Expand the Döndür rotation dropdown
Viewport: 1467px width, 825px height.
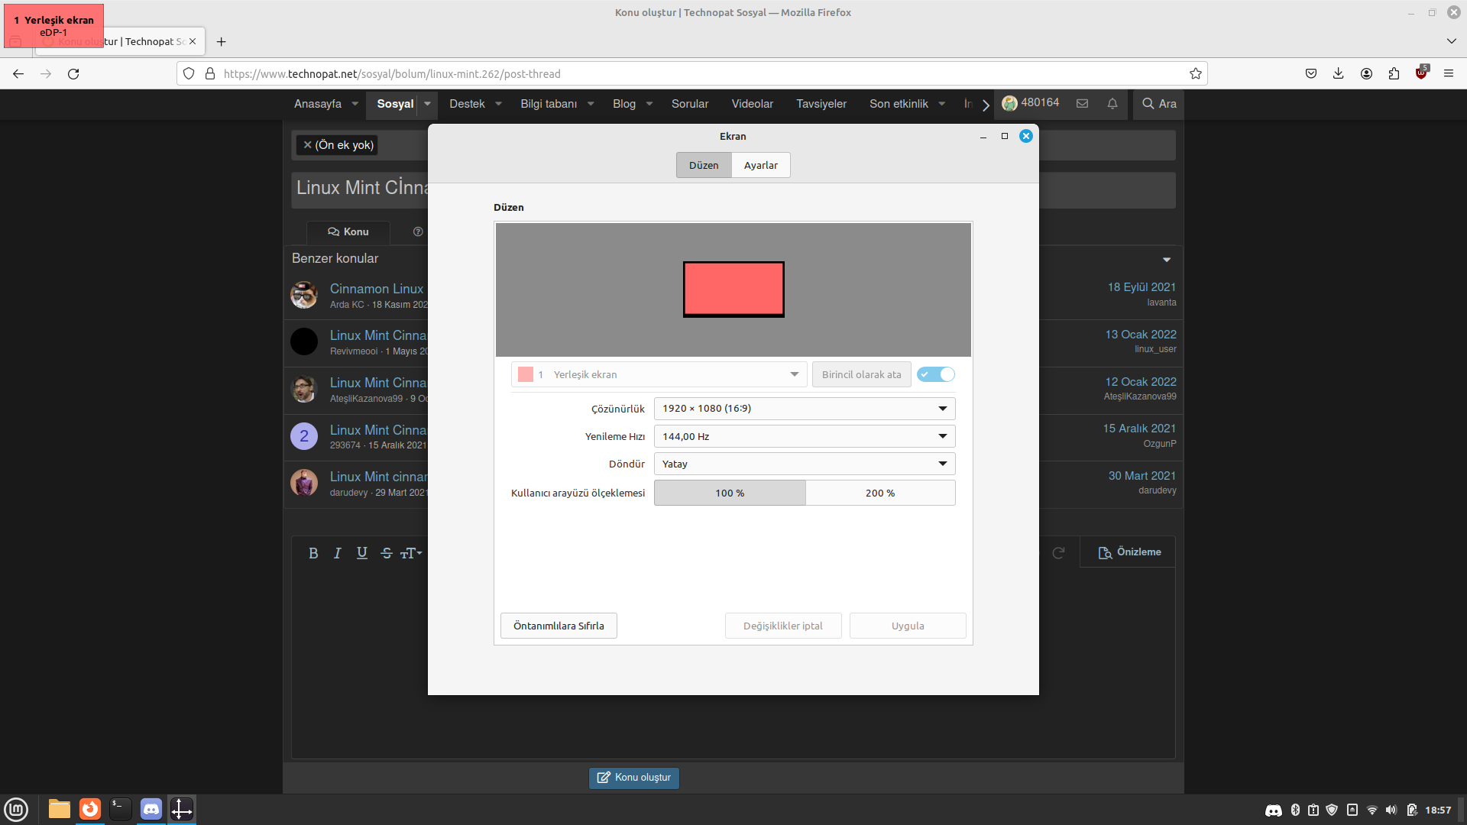tap(804, 464)
